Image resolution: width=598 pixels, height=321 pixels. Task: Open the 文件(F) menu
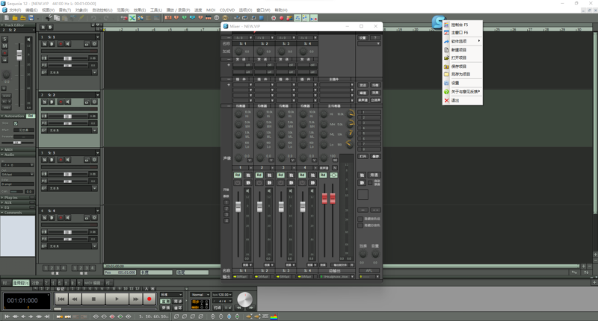15,10
